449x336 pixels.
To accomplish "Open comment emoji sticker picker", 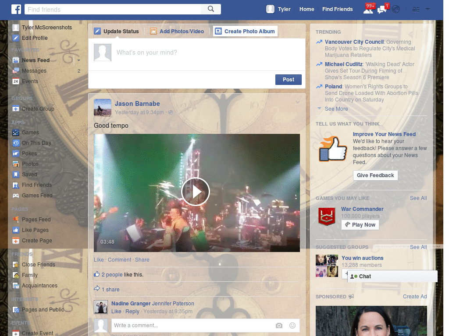I will tap(292, 325).
